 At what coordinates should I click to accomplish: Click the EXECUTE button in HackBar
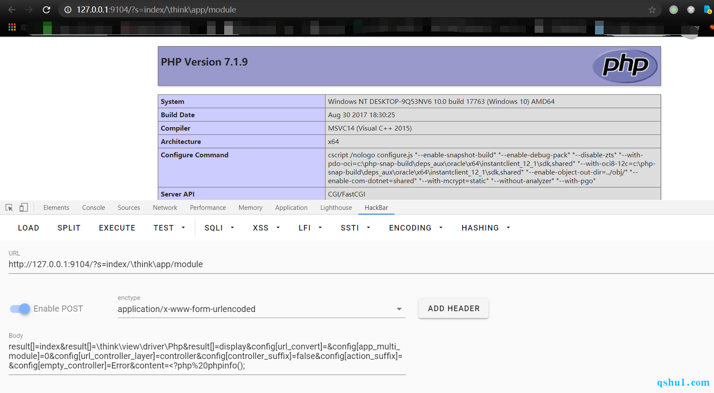click(x=117, y=228)
